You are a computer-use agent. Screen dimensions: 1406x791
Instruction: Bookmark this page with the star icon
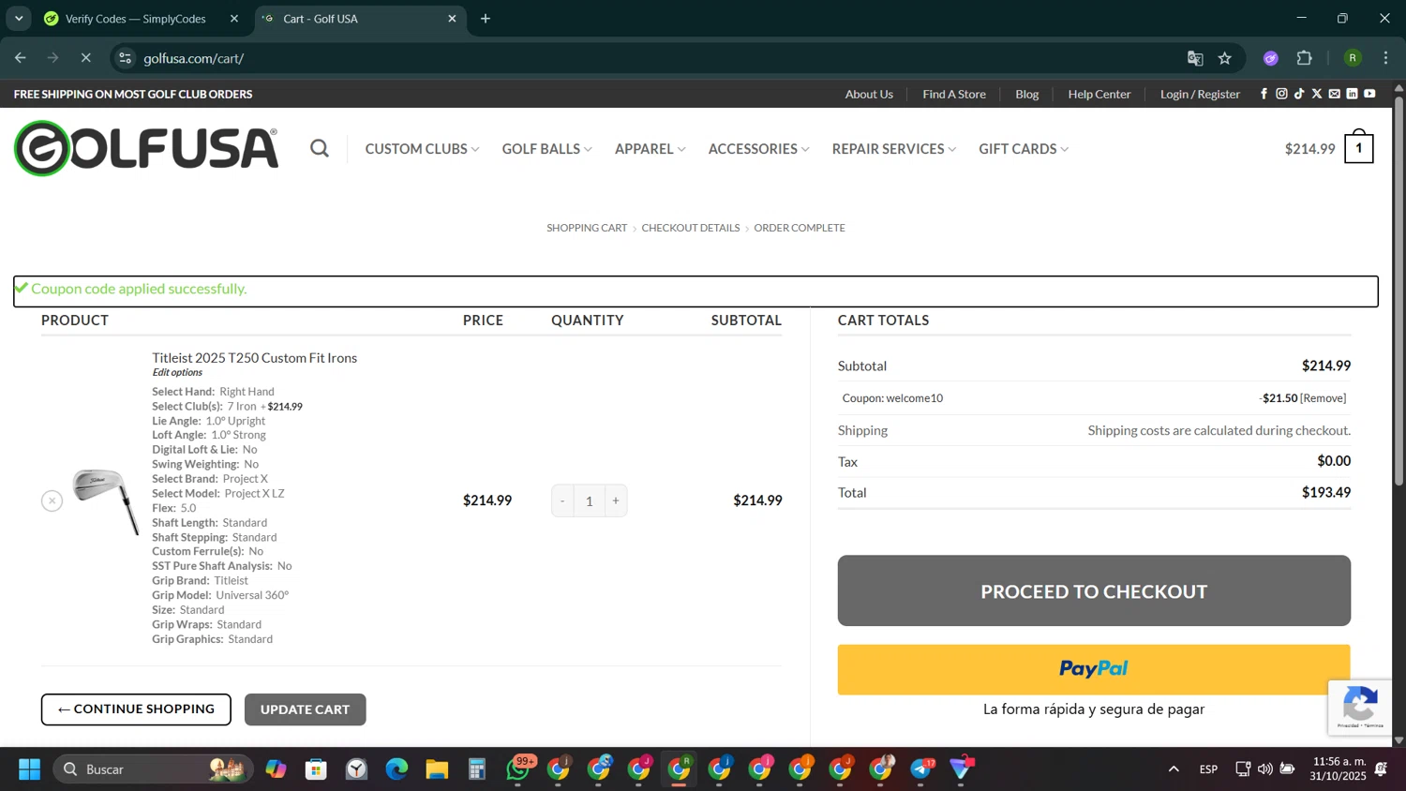[1225, 58]
